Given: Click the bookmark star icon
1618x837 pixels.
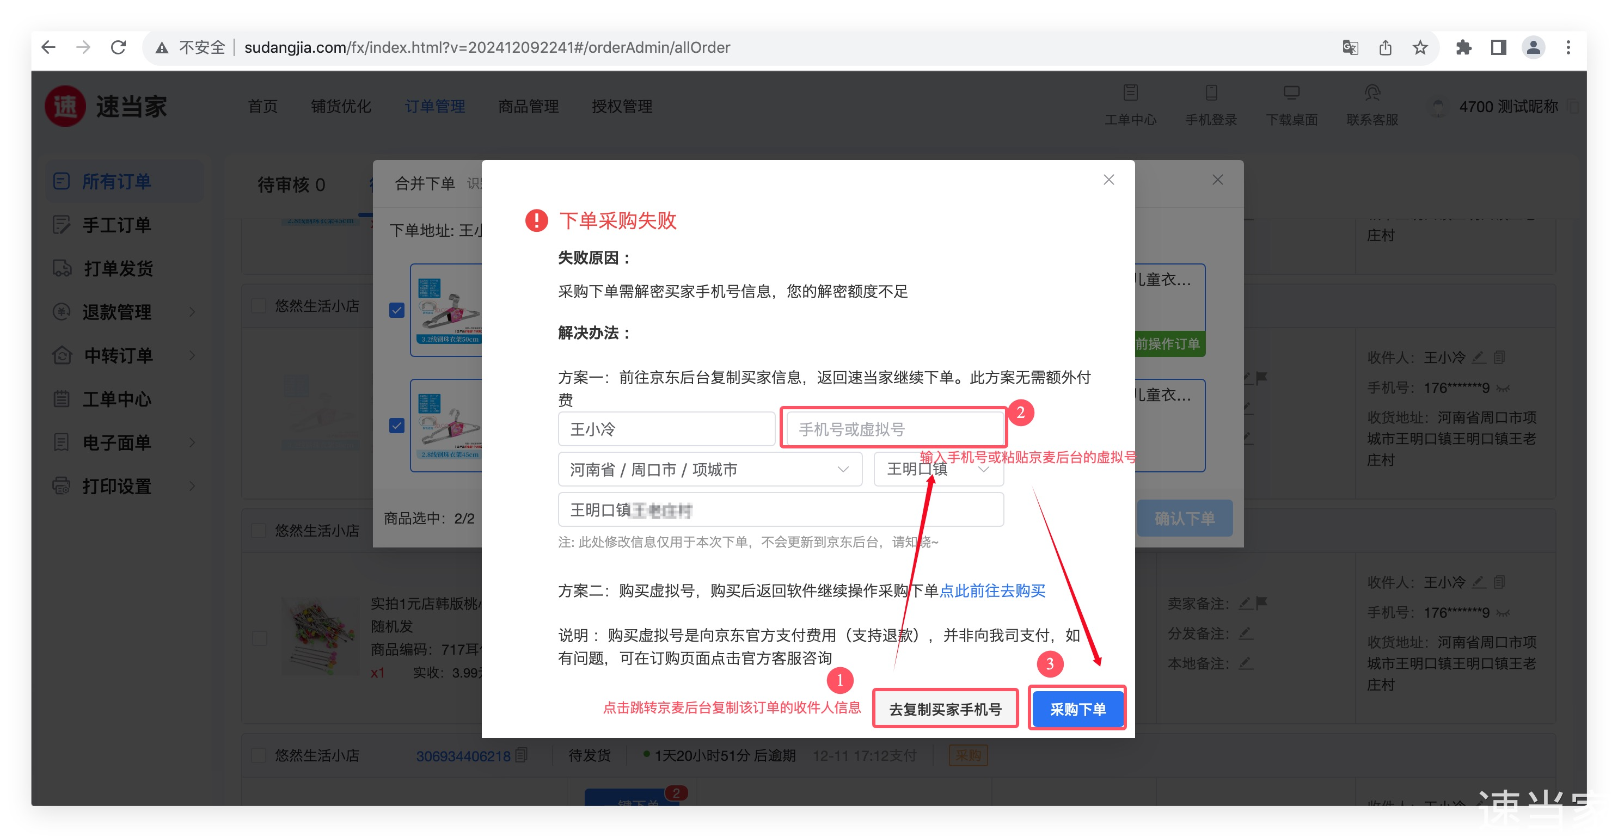Looking at the screenshot, I should tap(1419, 47).
